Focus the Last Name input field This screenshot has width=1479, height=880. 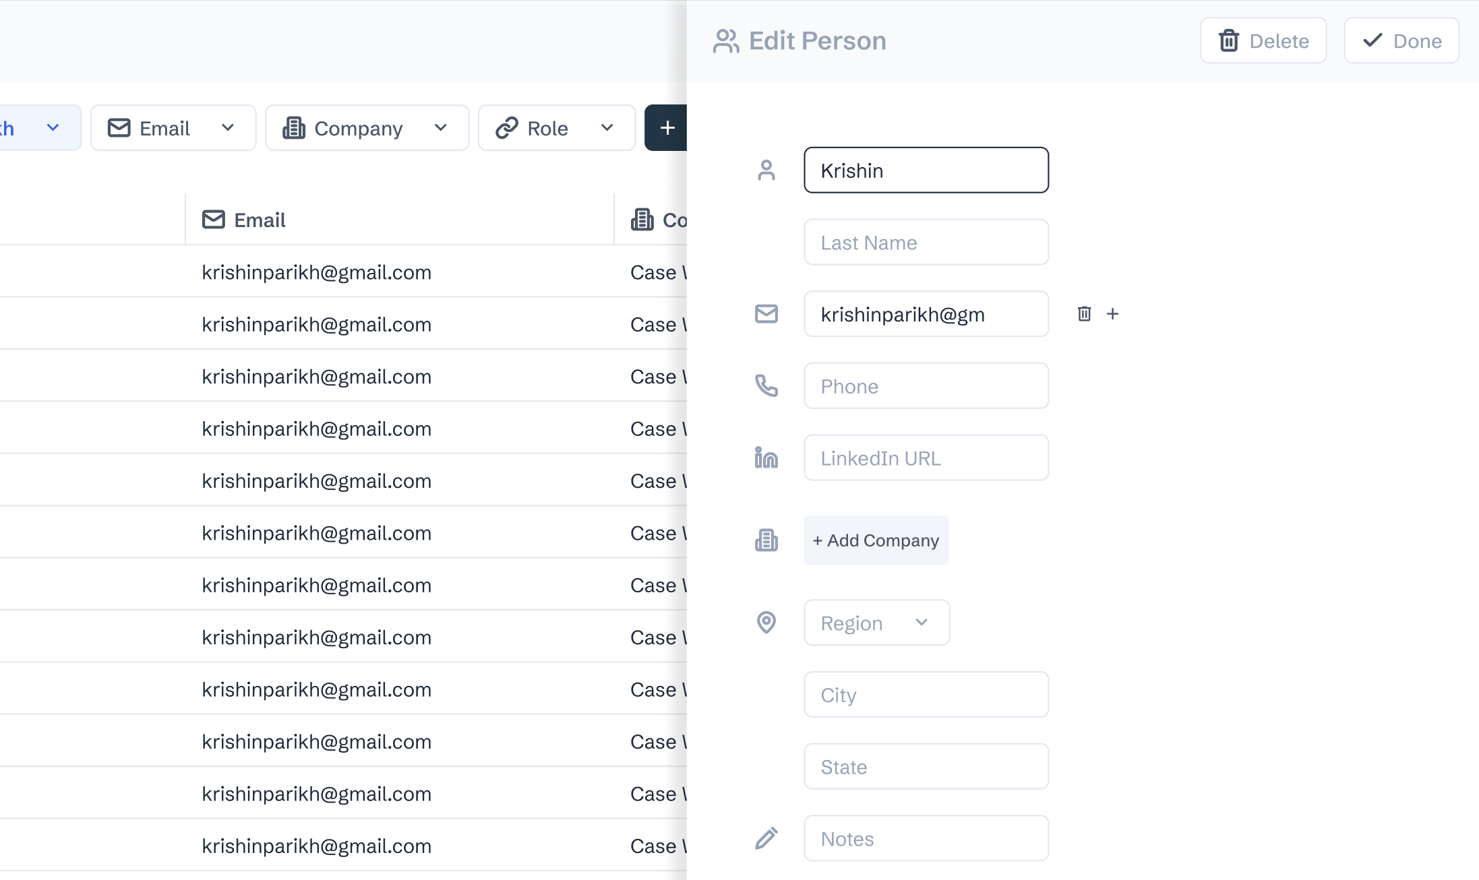[x=926, y=243]
